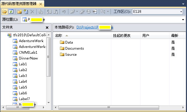Select the CMMILab1 team project
Image resolution: width=187 pixels, height=112 pixels.
click(x=28, y=53)
